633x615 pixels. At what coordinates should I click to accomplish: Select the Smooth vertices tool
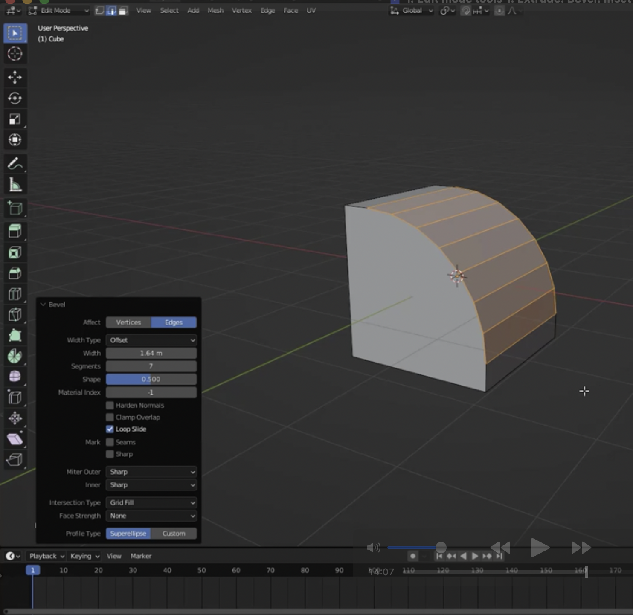(x=15, y=377)
